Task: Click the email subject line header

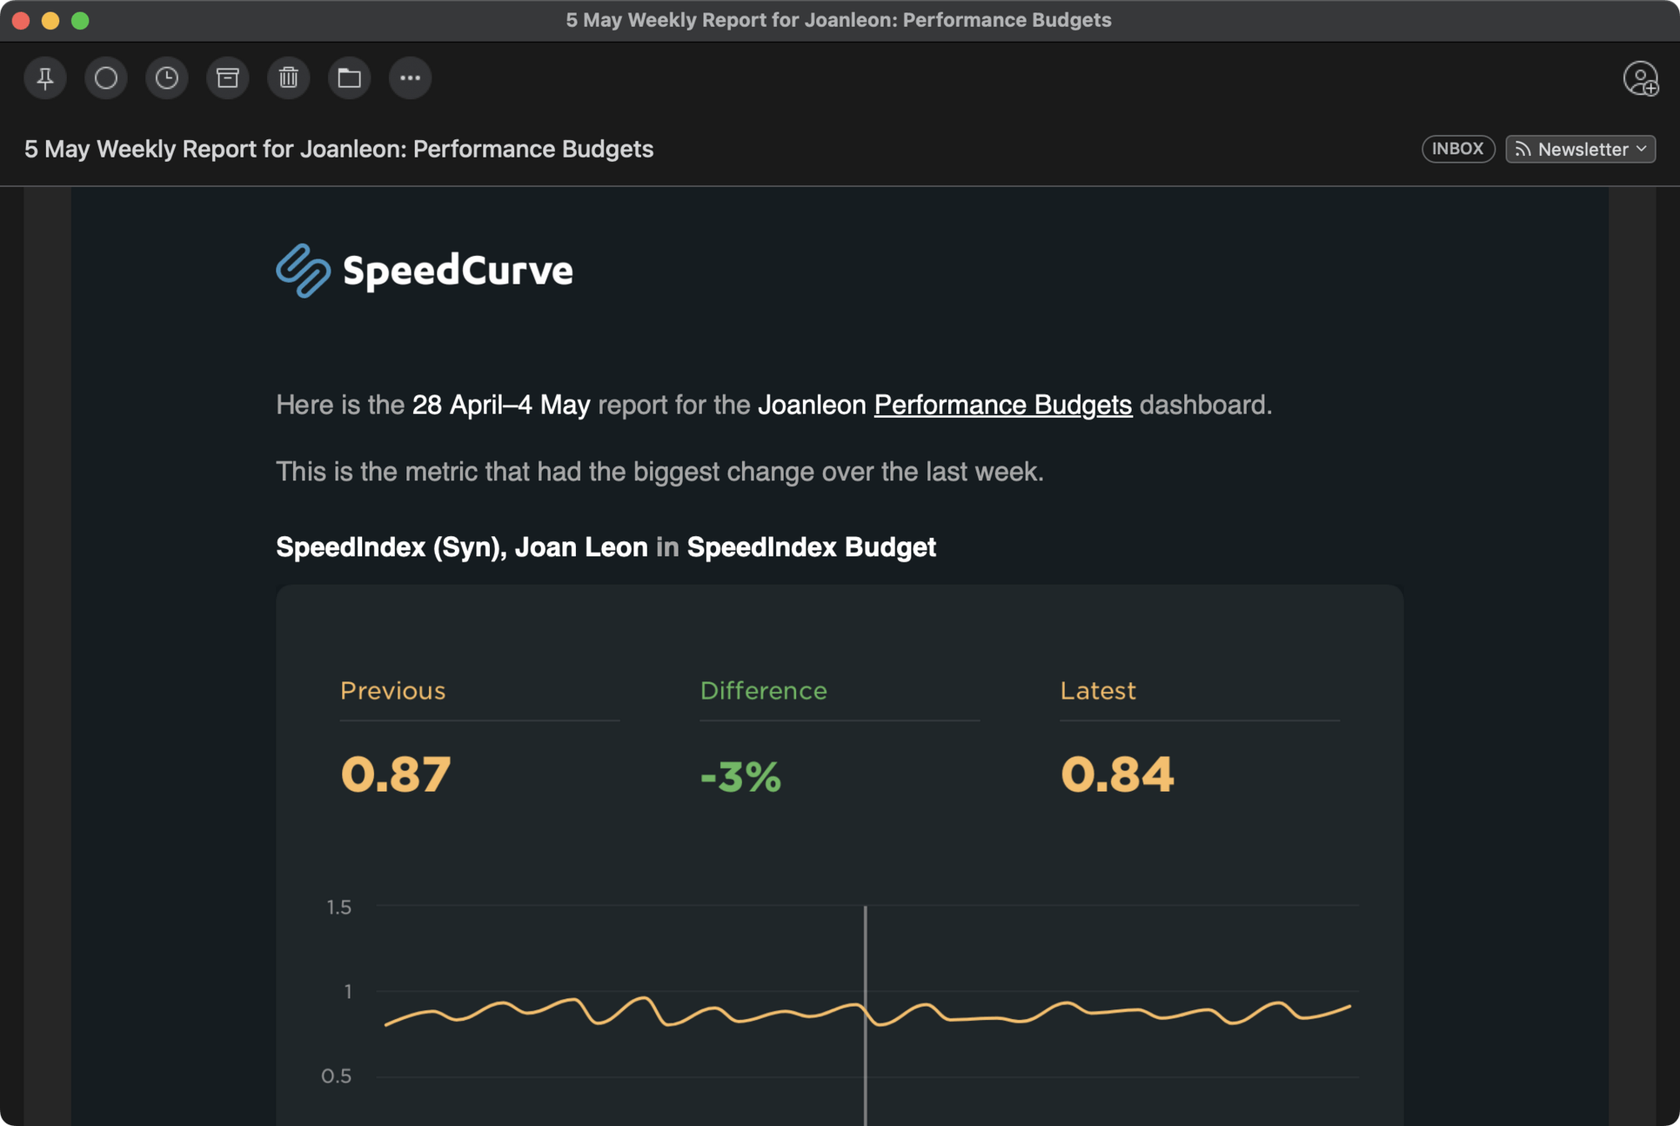Action: tap(339, 149)
